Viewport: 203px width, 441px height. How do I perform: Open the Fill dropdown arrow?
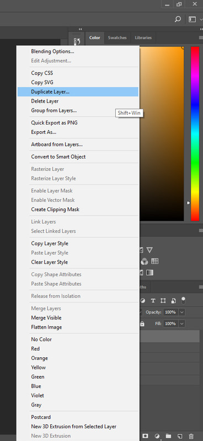click(182, 324)
